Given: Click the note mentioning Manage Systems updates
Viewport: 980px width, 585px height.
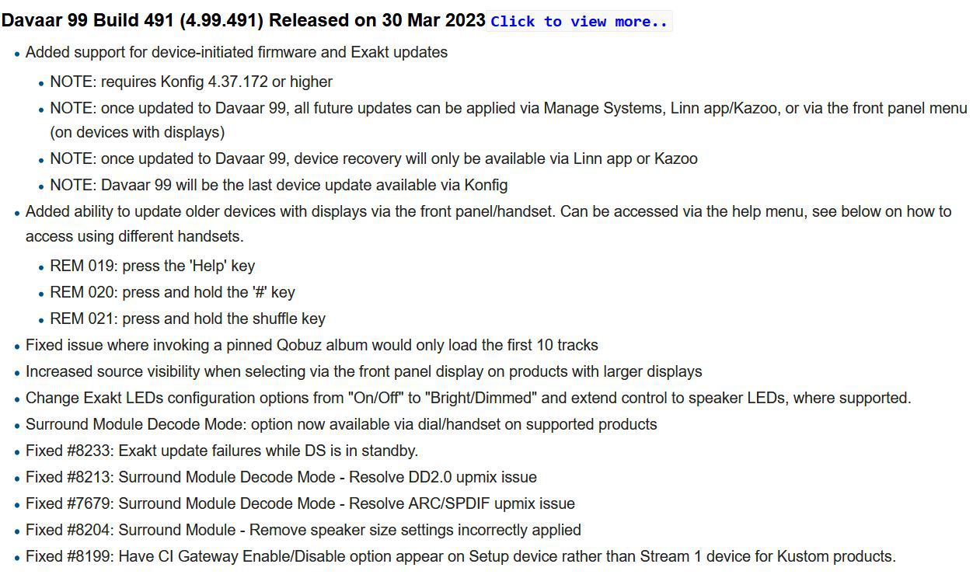Looking at the screenshot, I should (x=509, y=120).
